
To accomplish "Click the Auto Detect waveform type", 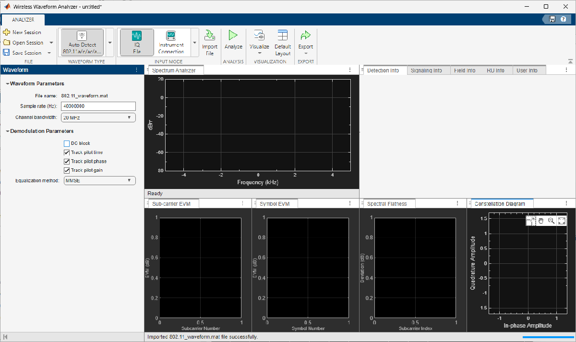I will [82, 42].
